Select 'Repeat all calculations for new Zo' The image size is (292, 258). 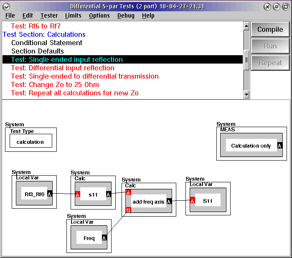[x=122, y=93]
